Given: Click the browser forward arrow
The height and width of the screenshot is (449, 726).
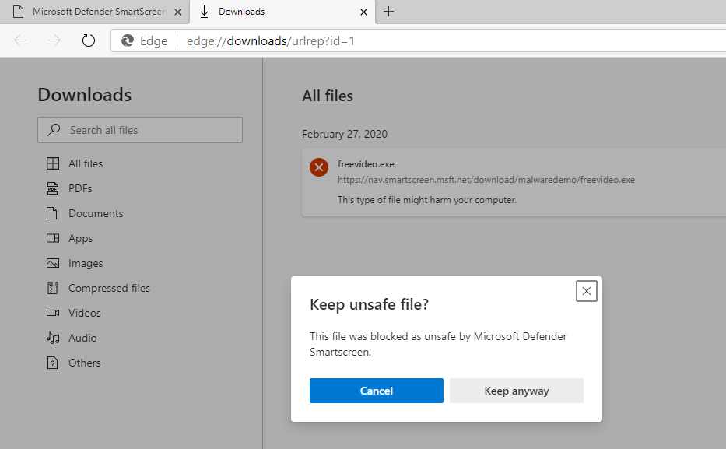Looking at the screenshot, I should [x=54, y=40].
